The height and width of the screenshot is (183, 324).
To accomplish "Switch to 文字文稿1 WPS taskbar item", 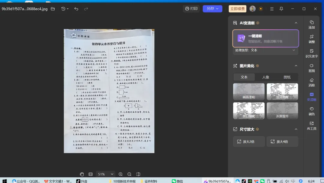I will pyautogui.click(x=58, y=181).
